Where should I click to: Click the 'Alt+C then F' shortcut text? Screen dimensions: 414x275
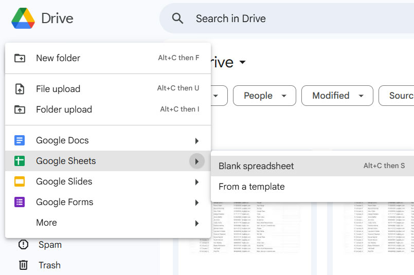click(178, 58)
